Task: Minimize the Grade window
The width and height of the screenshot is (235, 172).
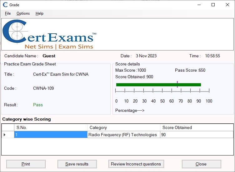Action: click(x=199, y=5)
